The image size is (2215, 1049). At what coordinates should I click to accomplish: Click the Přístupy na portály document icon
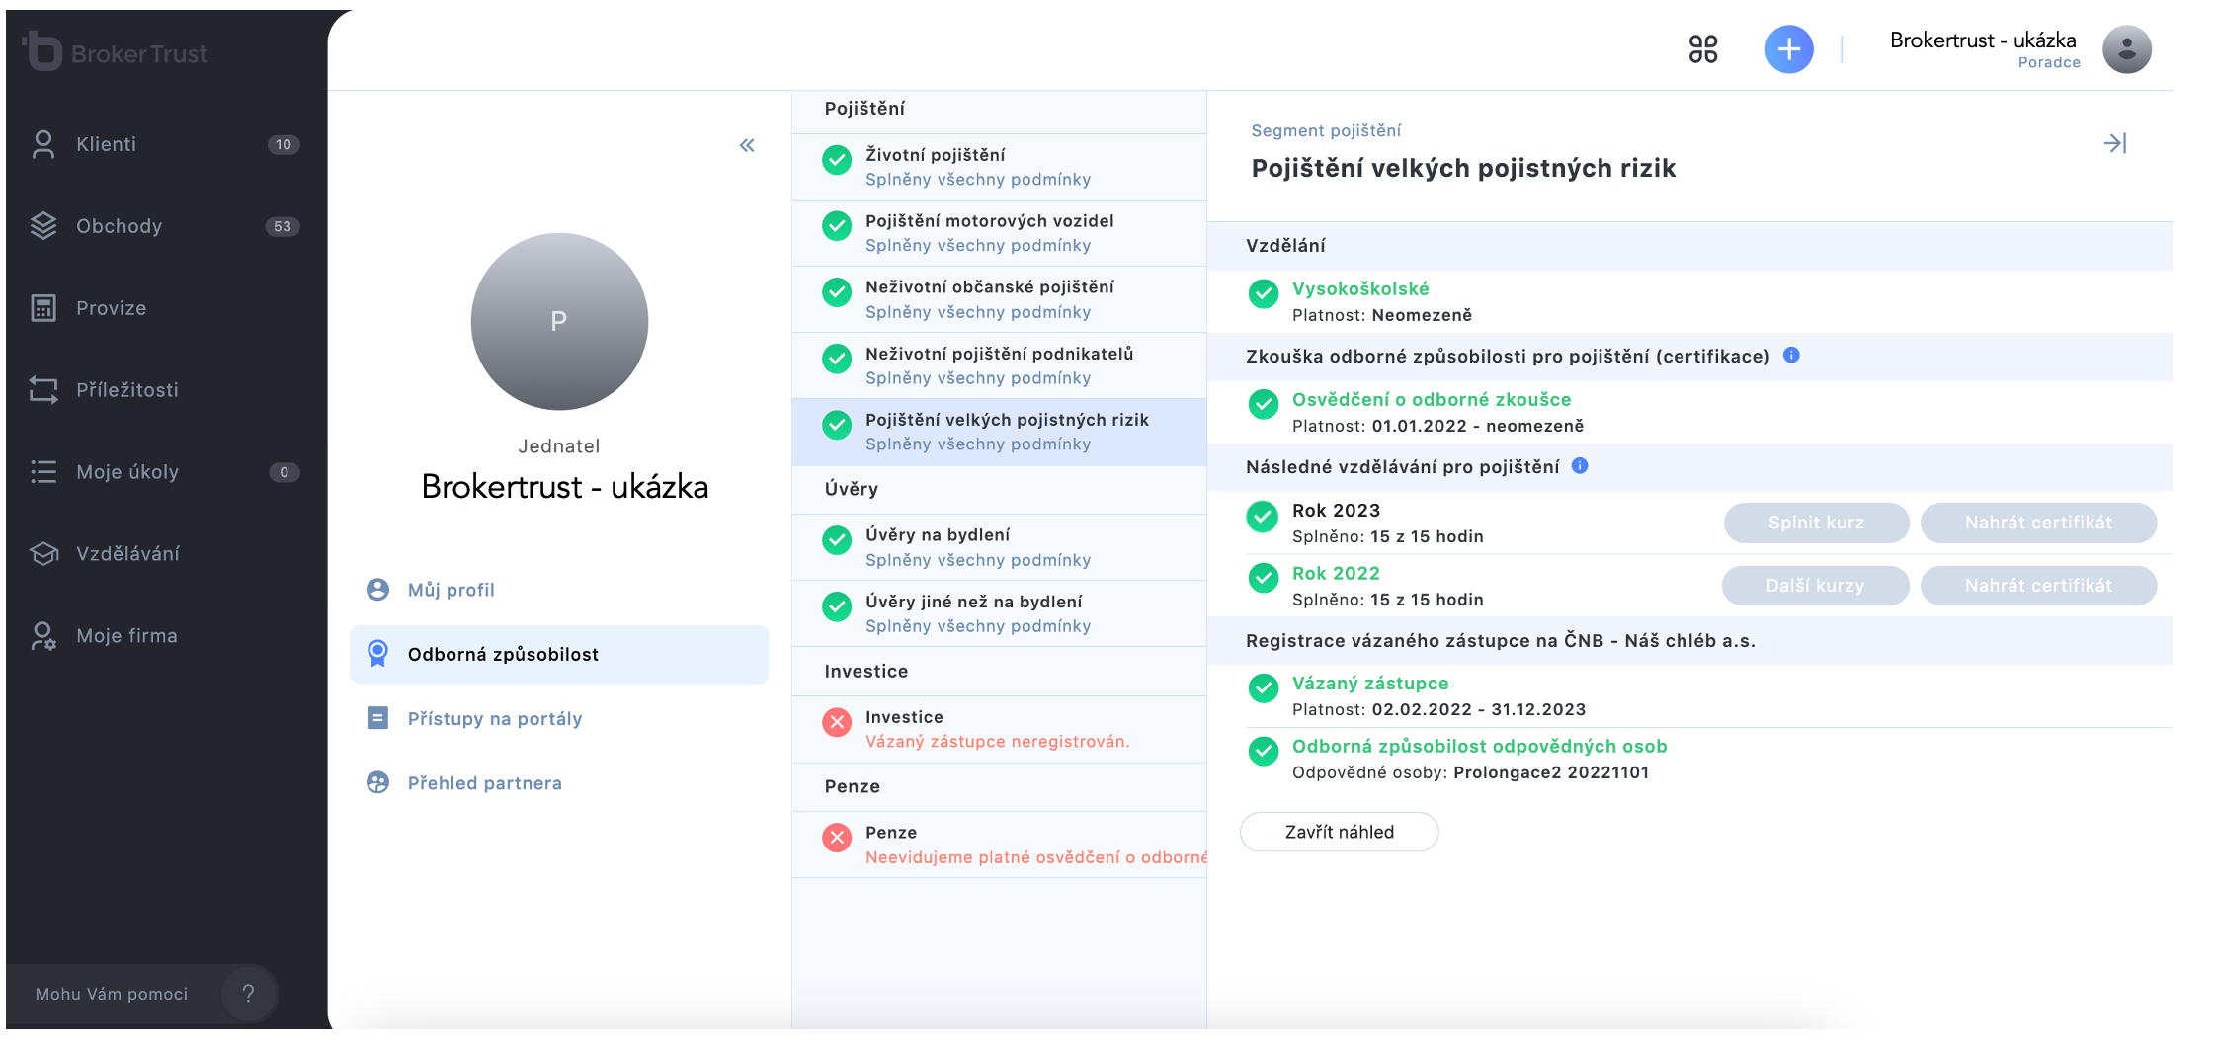377,718
